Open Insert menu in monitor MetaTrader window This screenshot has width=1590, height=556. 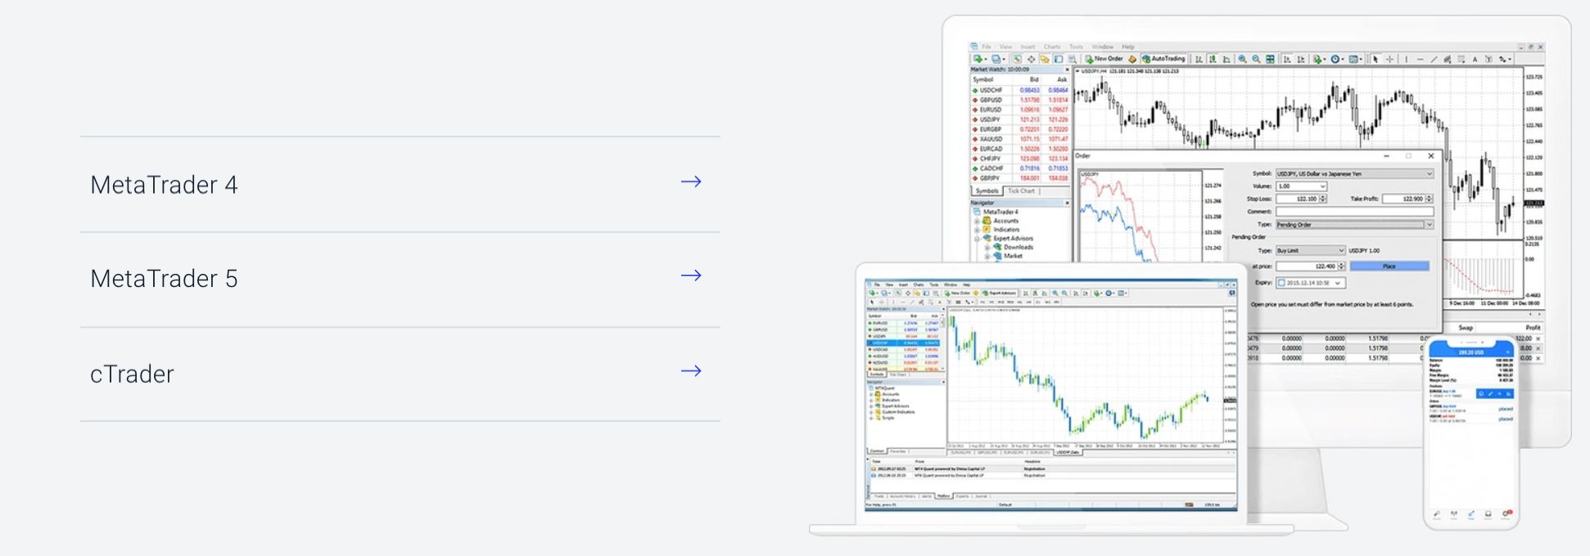tap(1028, 47)
